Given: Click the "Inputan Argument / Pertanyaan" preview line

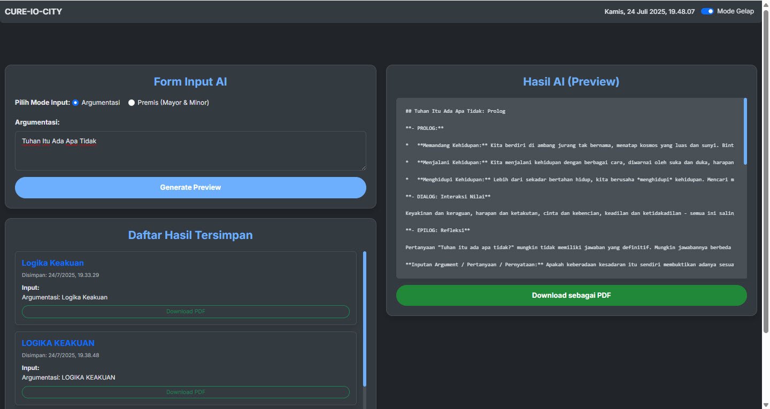Looking at the screenshot, I should tap(569, 265).
